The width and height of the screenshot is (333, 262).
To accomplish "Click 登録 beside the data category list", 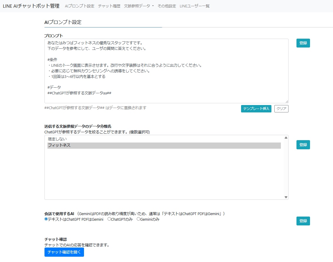I will [x=303, y=145].
